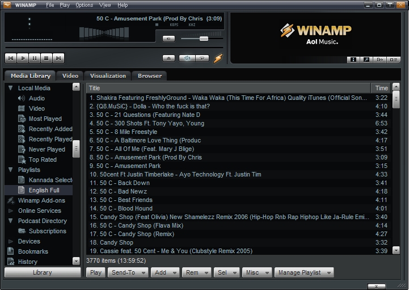Mute the audio with the speaker button
409x290 pixels.
point(168,39)
